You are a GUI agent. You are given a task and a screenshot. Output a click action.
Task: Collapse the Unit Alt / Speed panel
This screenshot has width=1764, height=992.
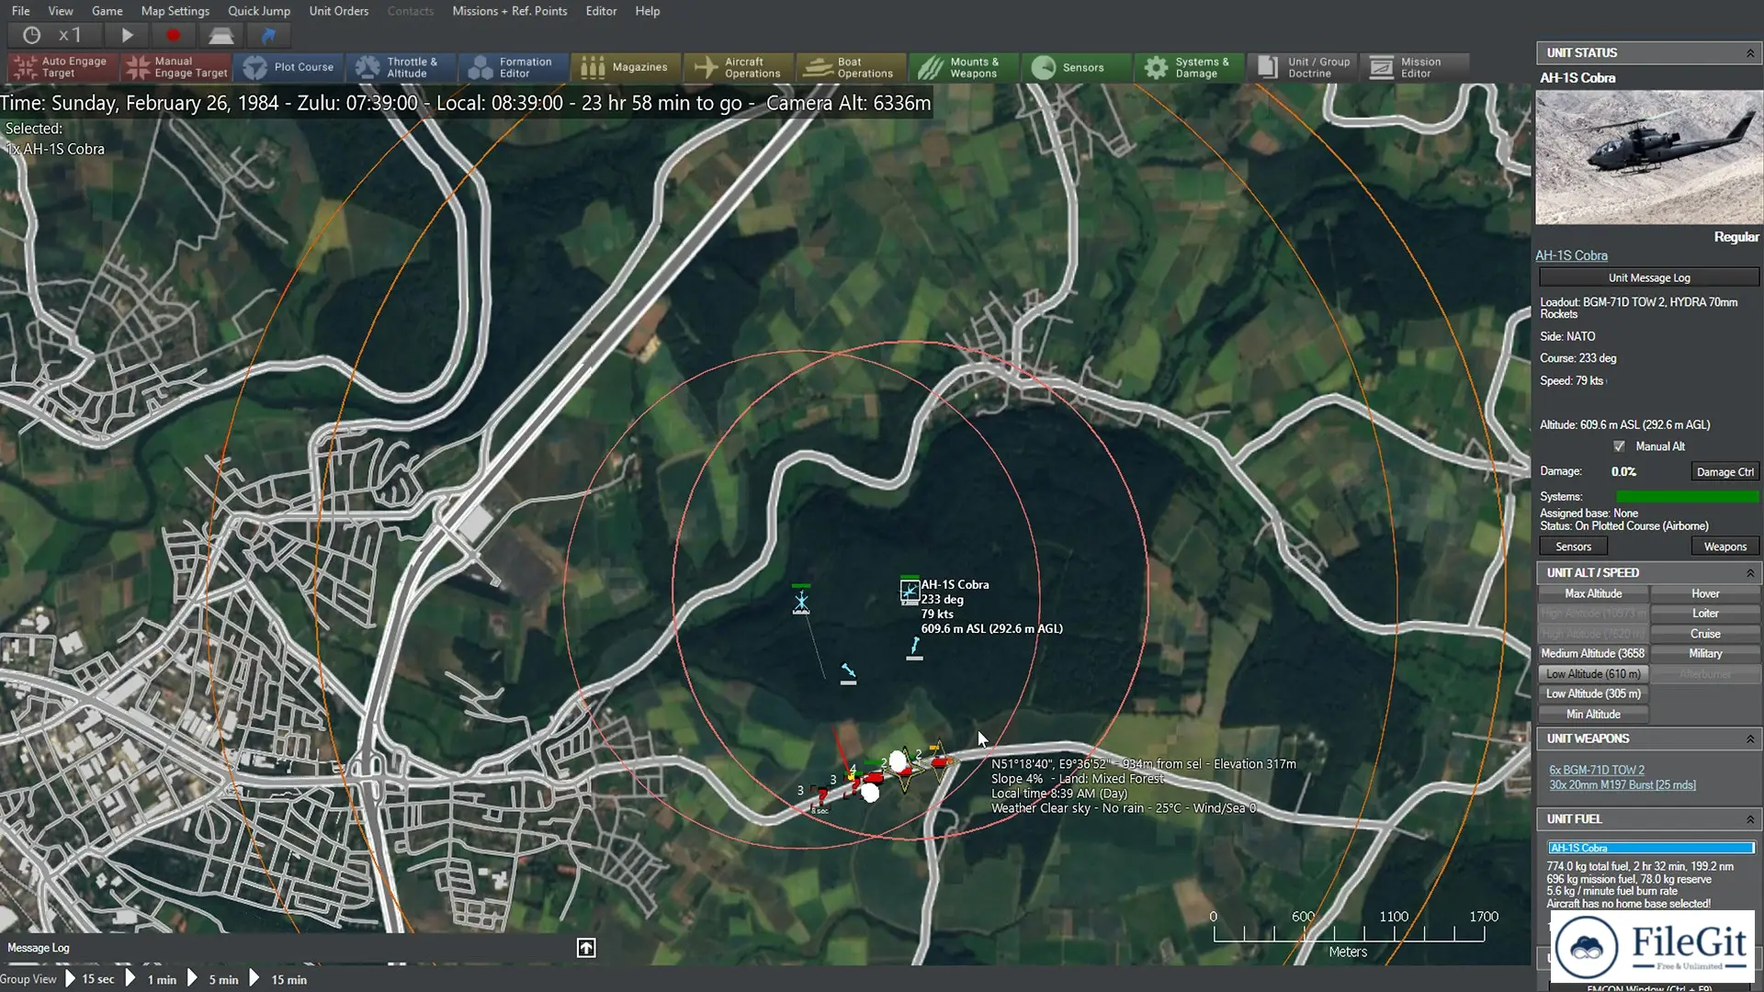click(1750, 573)
